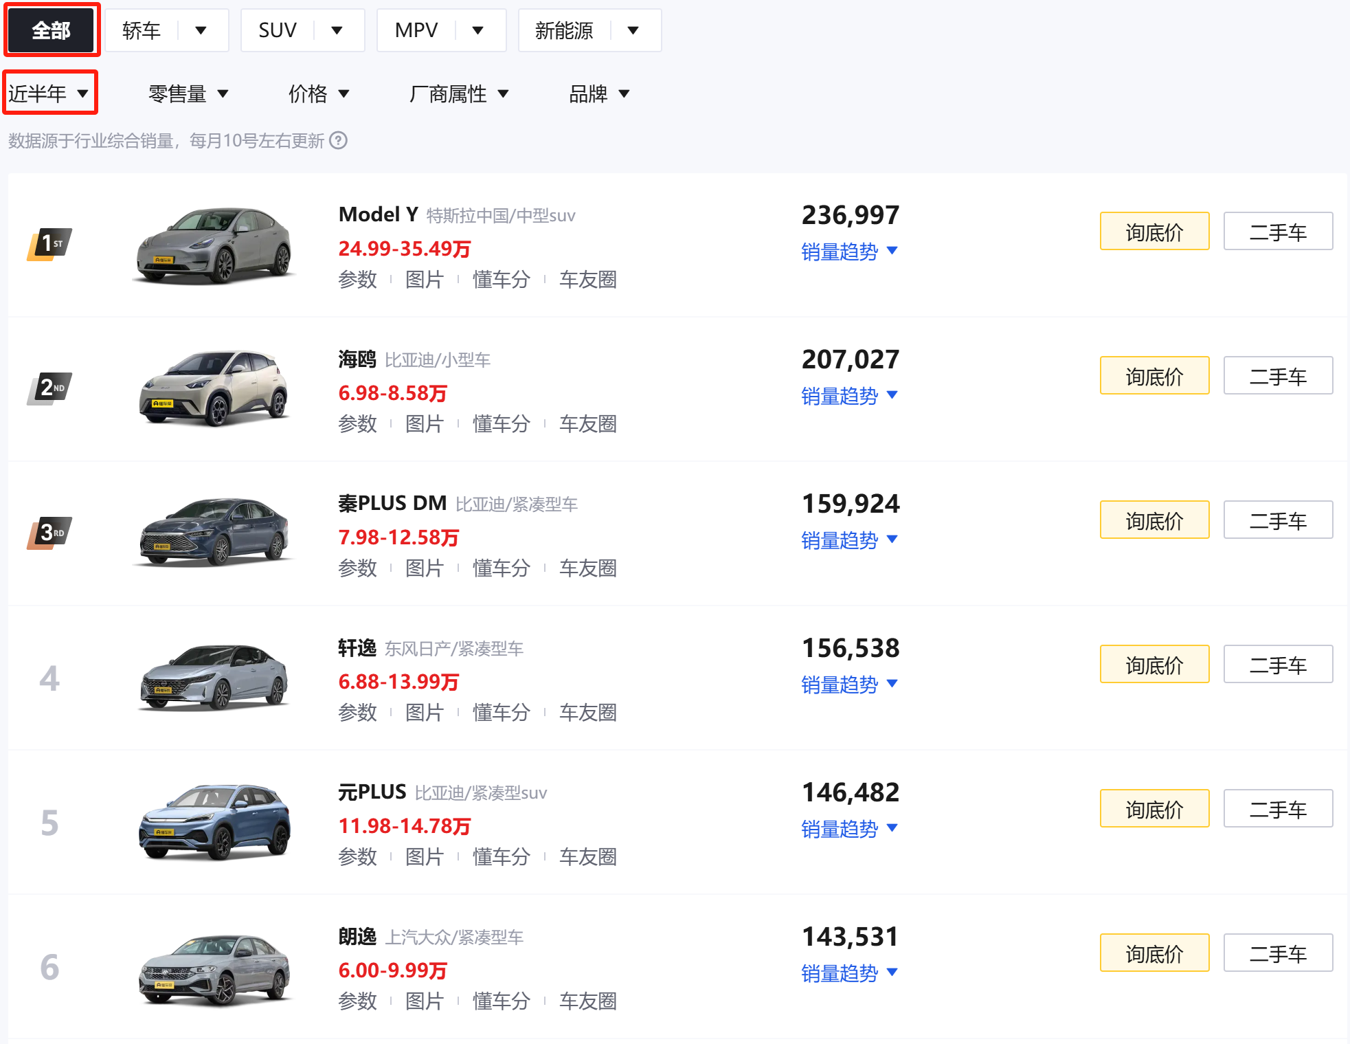1350x1044 pixels.
Task: Click 二手车 for 朗逸
Action: (1279, 953)
